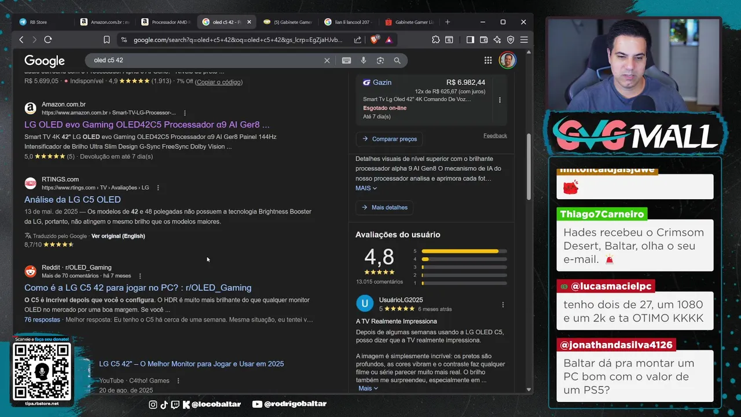Open media capture icon in toolbar

point(449,39)
